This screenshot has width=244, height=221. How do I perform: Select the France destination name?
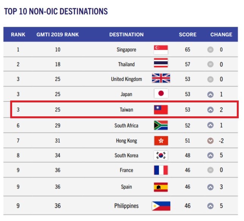point(126,170)
